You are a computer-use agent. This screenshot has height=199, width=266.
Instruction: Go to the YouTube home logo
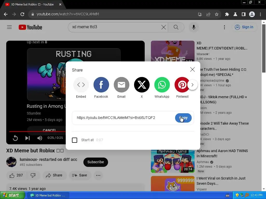(x=30, y=27)
